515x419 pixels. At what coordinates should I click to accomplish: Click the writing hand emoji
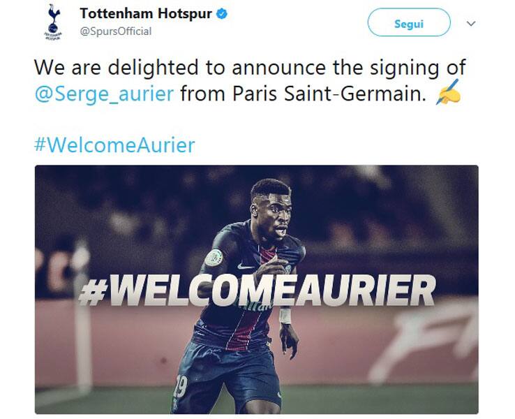pos(448,92)
